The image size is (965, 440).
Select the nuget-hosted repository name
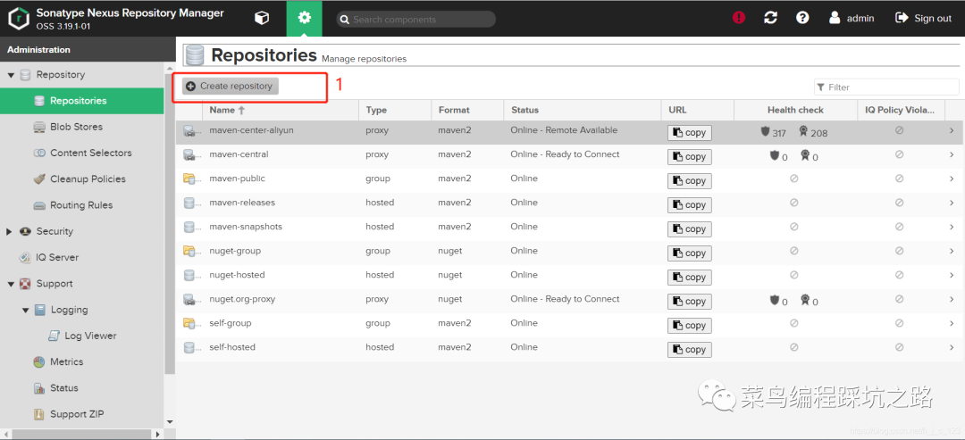(237, 275)
